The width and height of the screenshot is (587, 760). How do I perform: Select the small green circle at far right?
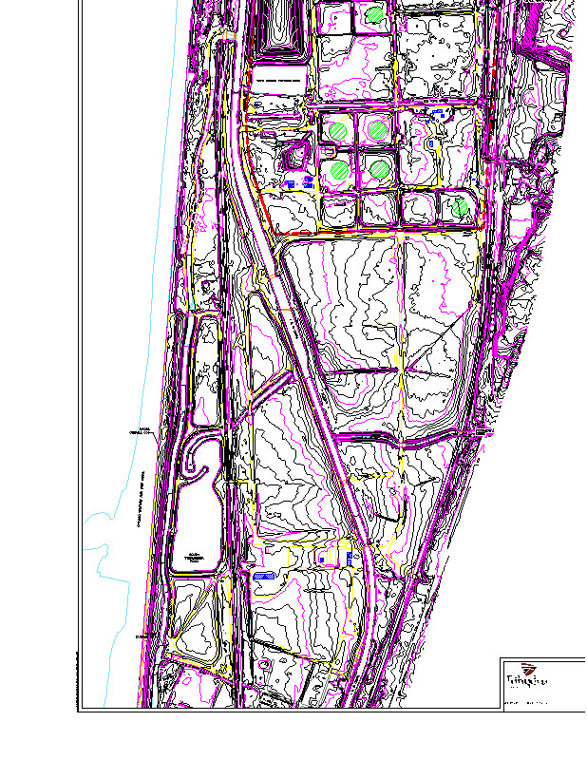pos(460,204)
